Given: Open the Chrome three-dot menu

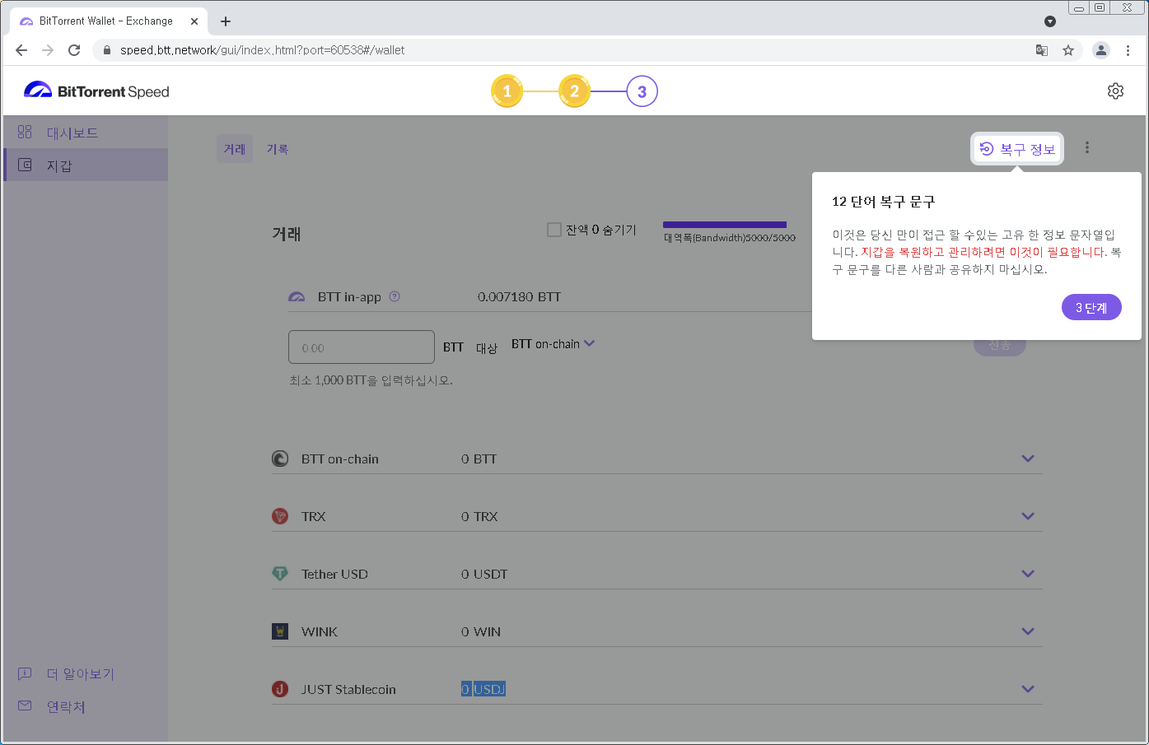Looking at the screenshot, I should [1128, 50].
